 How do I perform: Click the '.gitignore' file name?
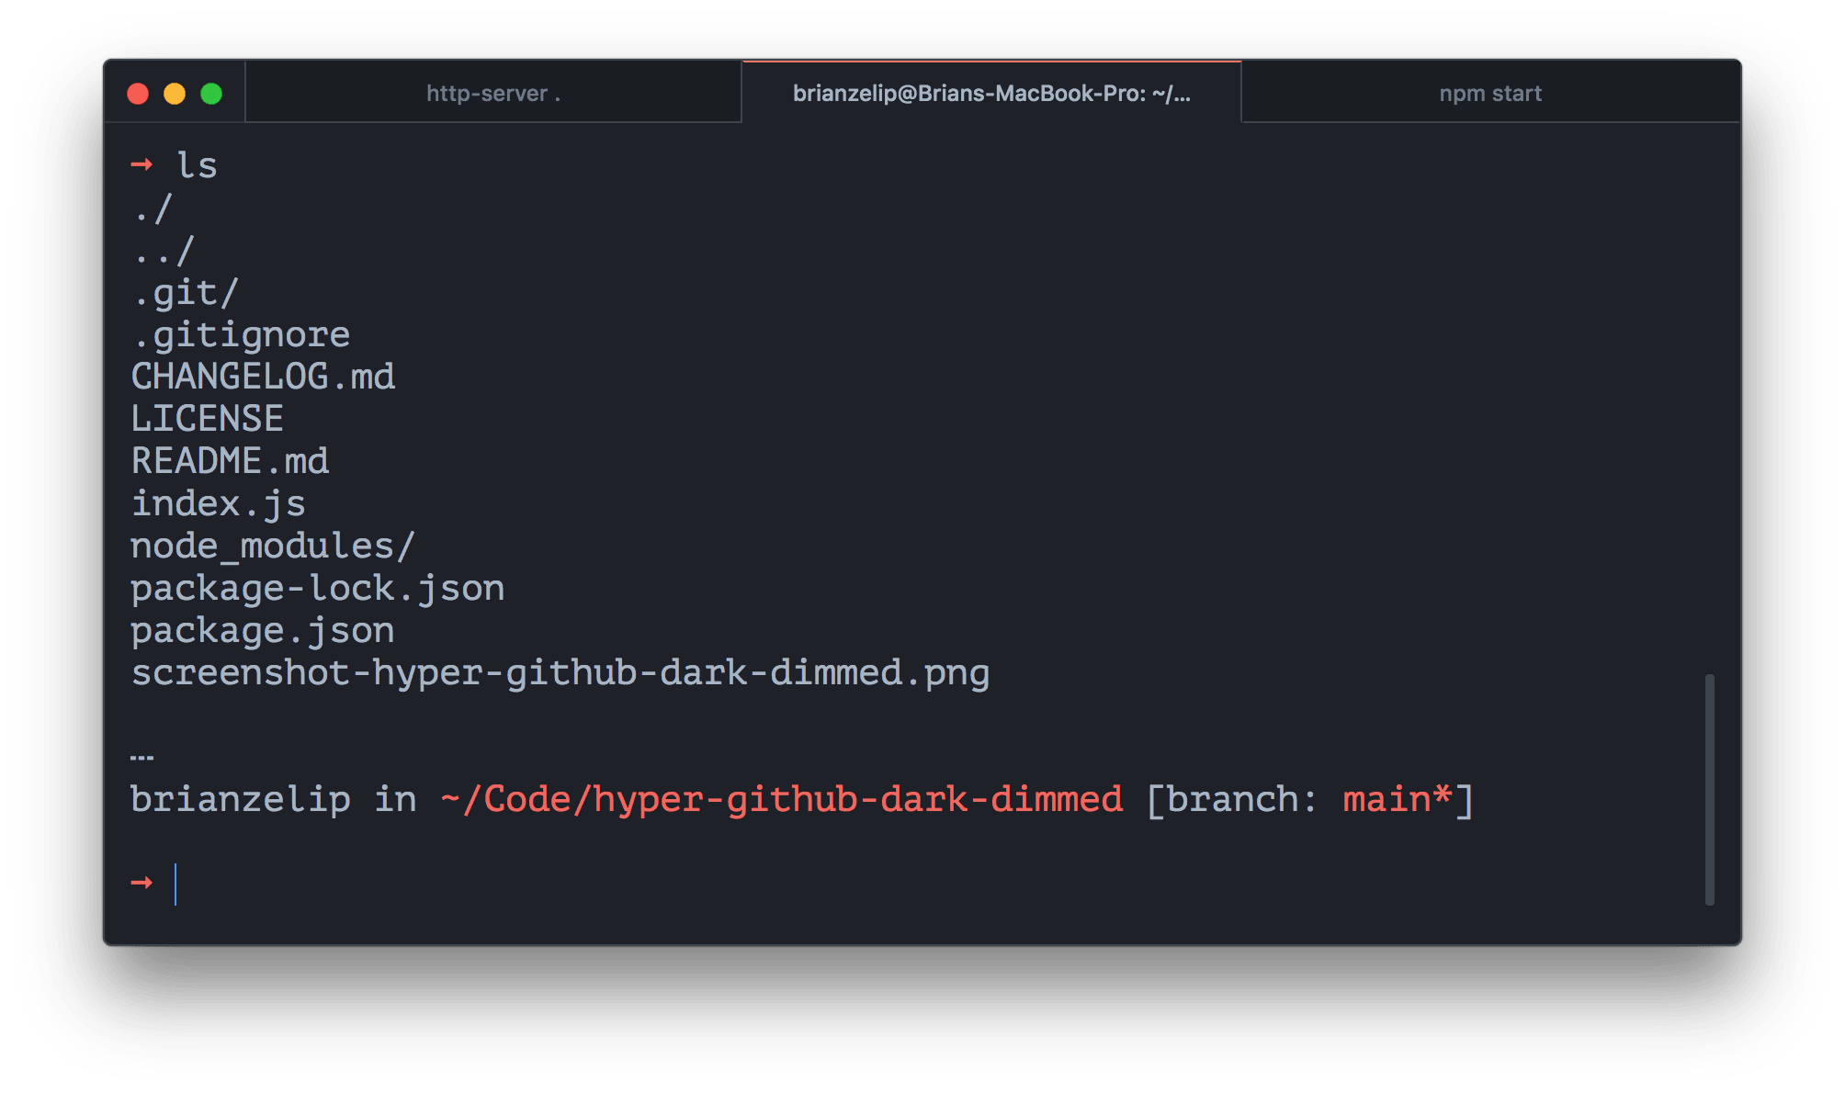(241, 335)
